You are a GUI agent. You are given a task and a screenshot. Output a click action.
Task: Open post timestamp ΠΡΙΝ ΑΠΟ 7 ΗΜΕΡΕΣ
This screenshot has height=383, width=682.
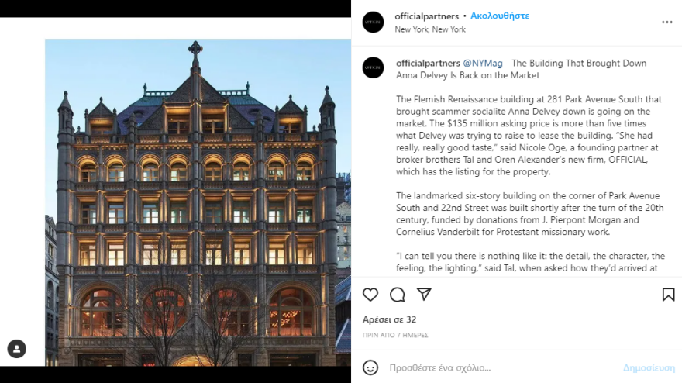click(x=395, y=335)
